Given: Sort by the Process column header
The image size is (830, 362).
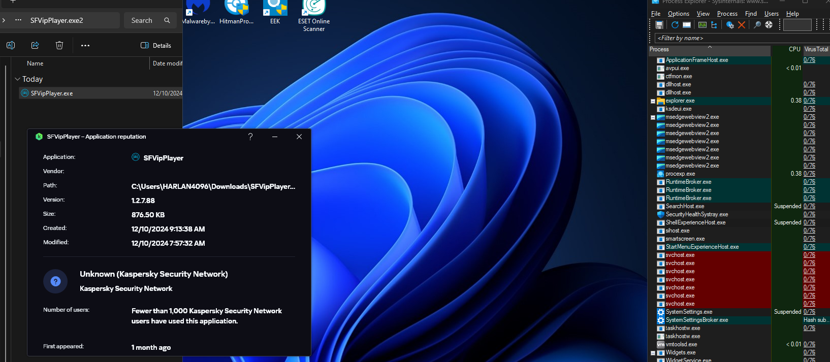Looking at the screenshot, I should pos(710,49).
